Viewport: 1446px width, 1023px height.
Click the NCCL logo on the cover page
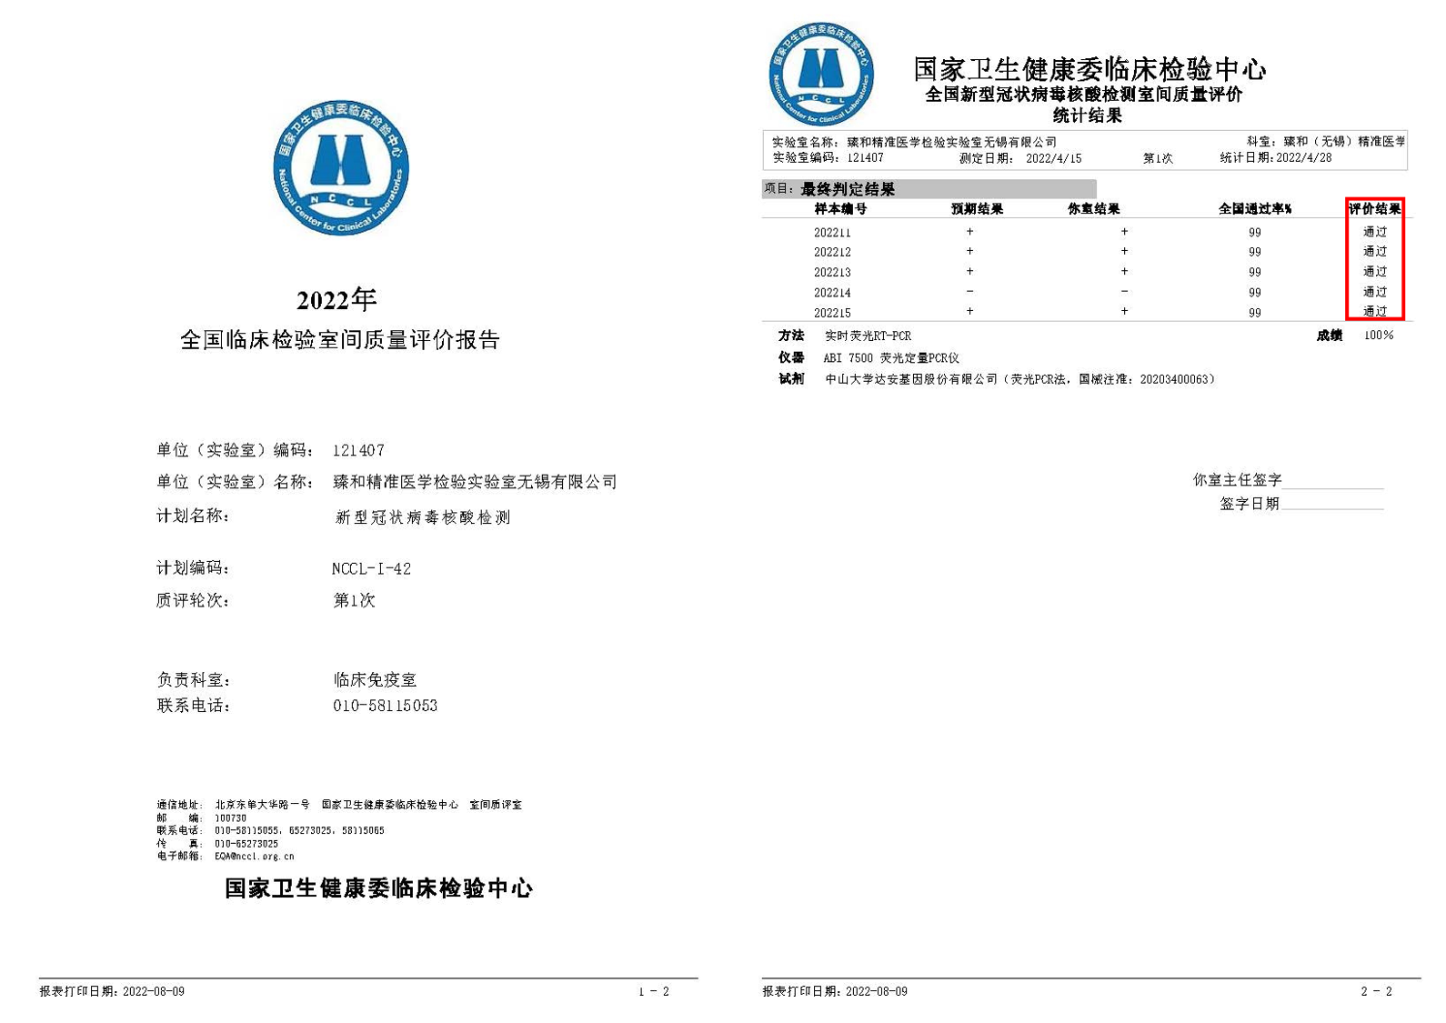341,168
